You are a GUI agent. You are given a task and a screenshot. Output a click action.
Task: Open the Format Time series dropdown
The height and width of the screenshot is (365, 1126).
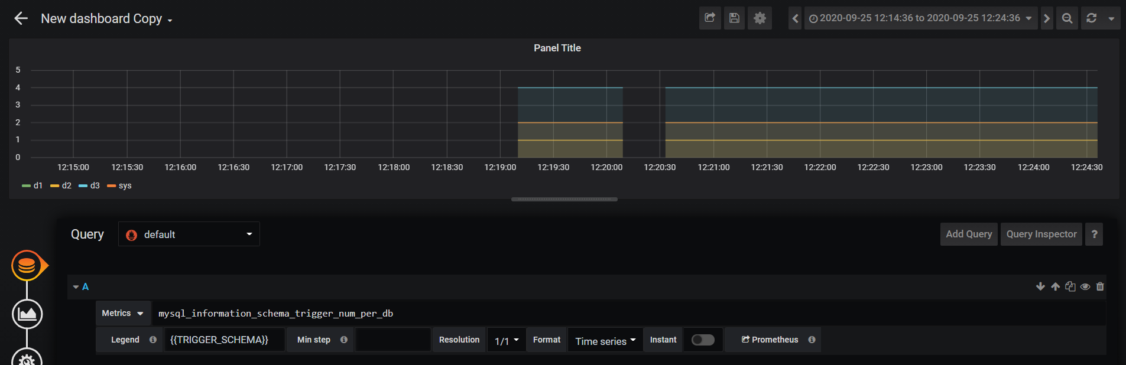[605, 340]
